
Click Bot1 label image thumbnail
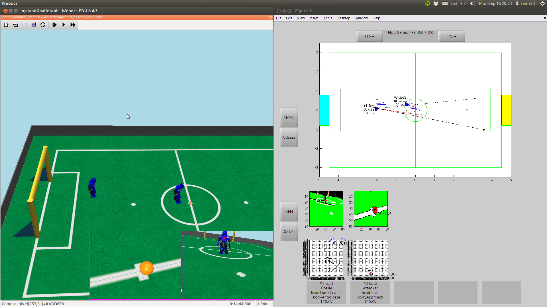coord(326,209)
